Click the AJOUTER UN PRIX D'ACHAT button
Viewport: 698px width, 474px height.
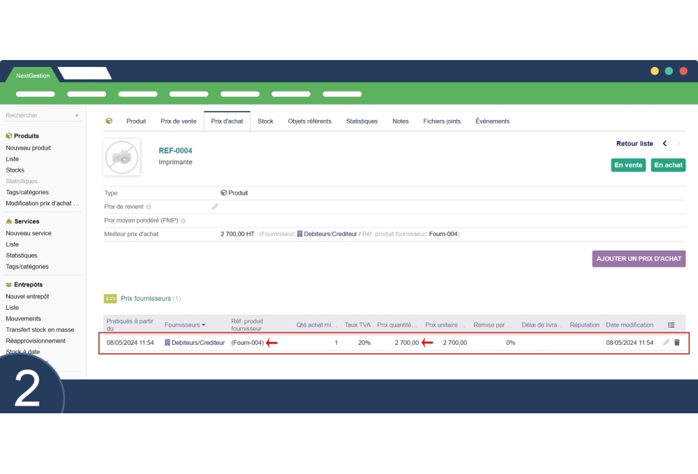(639, 258)
